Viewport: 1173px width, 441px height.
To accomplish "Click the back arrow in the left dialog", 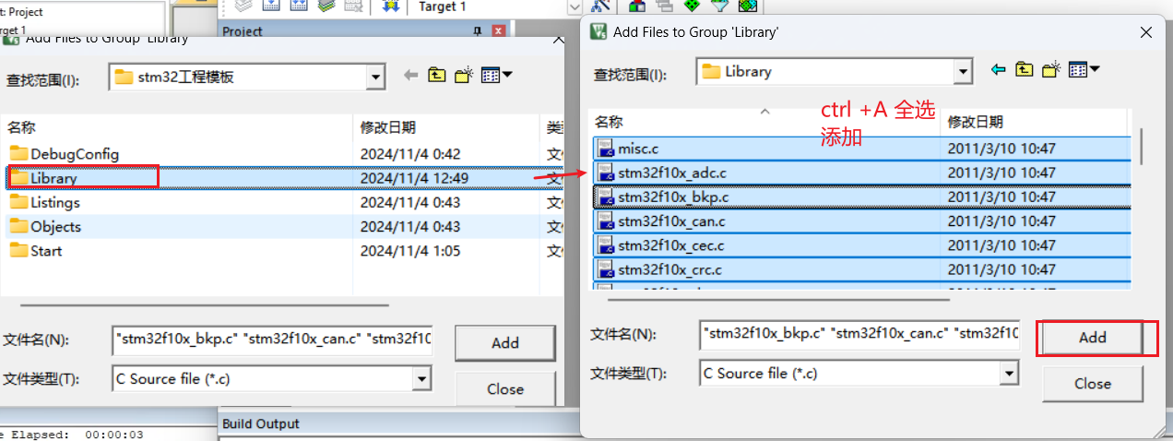I will (x=411, y=76).
